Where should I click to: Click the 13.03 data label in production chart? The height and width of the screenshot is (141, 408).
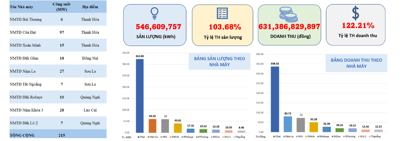coord(216,127)
